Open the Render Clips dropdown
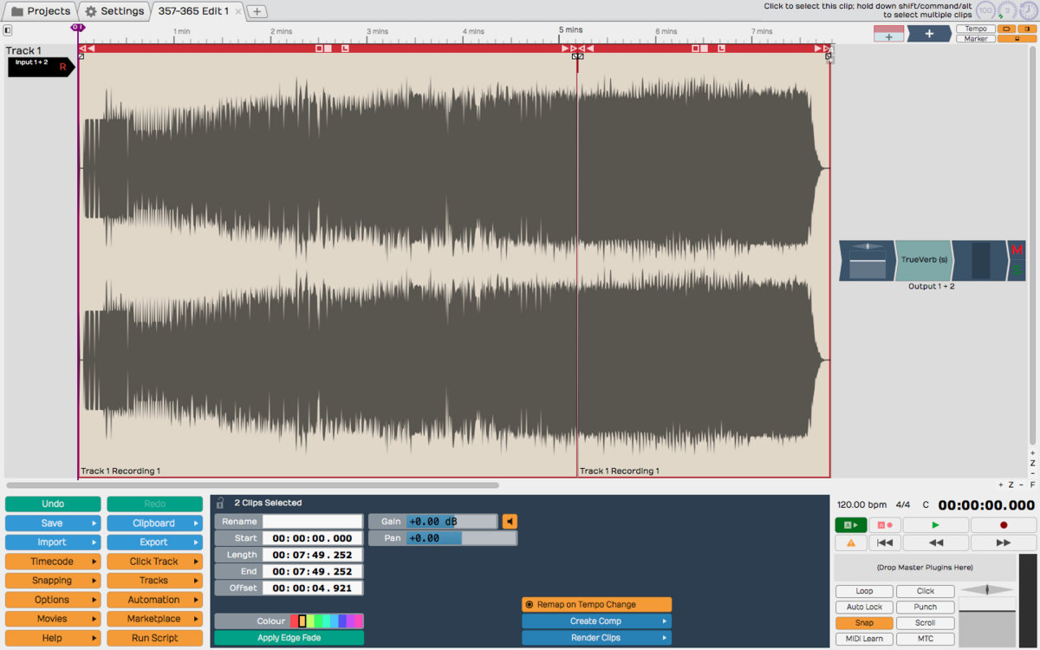The width and height of the screenshot is (1040, 650). tap(596, 638)
